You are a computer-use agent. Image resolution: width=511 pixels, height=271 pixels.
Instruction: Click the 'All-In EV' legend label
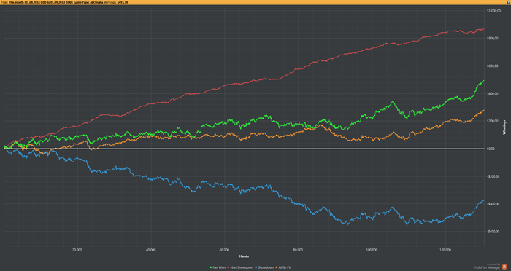click(x=285, y=267)
